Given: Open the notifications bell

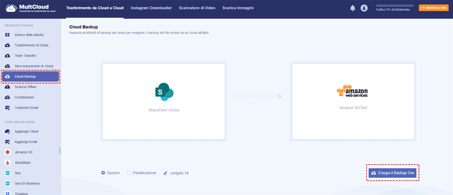Looking at the screenshot, I should [x=353, y=8].
